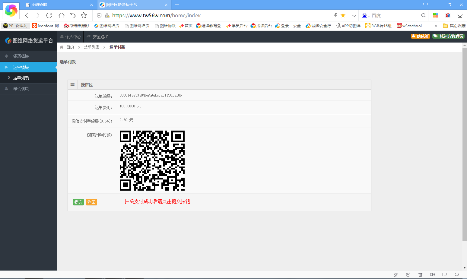Expand more bookmarks chevron
Screen dimensions: 467x279
pos(436,26)
